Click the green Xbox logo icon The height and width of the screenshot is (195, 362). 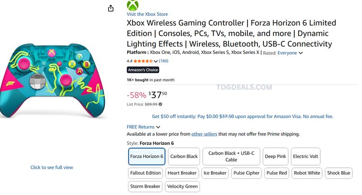click(x=133, y=5)
